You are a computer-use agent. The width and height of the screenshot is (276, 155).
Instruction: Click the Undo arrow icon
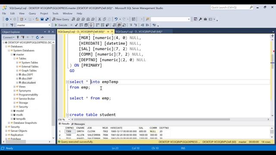(x=116, y=19)
